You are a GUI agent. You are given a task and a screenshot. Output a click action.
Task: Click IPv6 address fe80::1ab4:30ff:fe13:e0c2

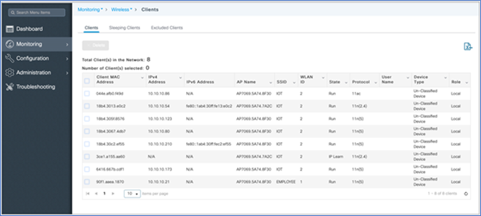click(x=209, y=106)
